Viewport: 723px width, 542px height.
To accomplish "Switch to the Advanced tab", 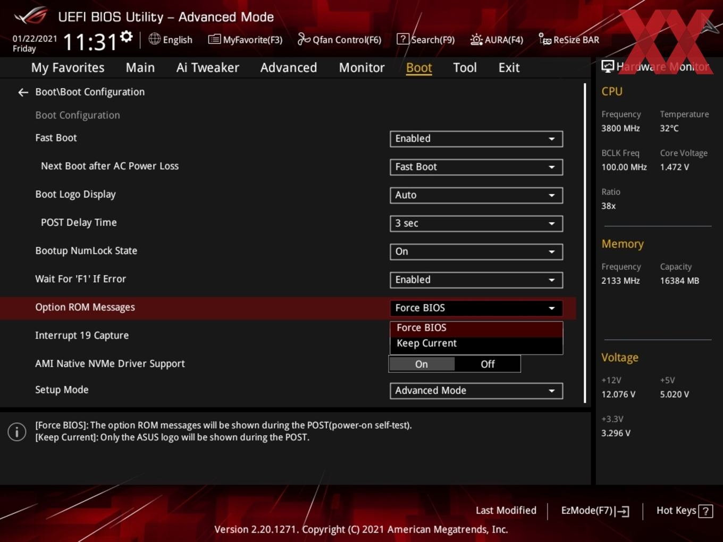I will point(289,67).
